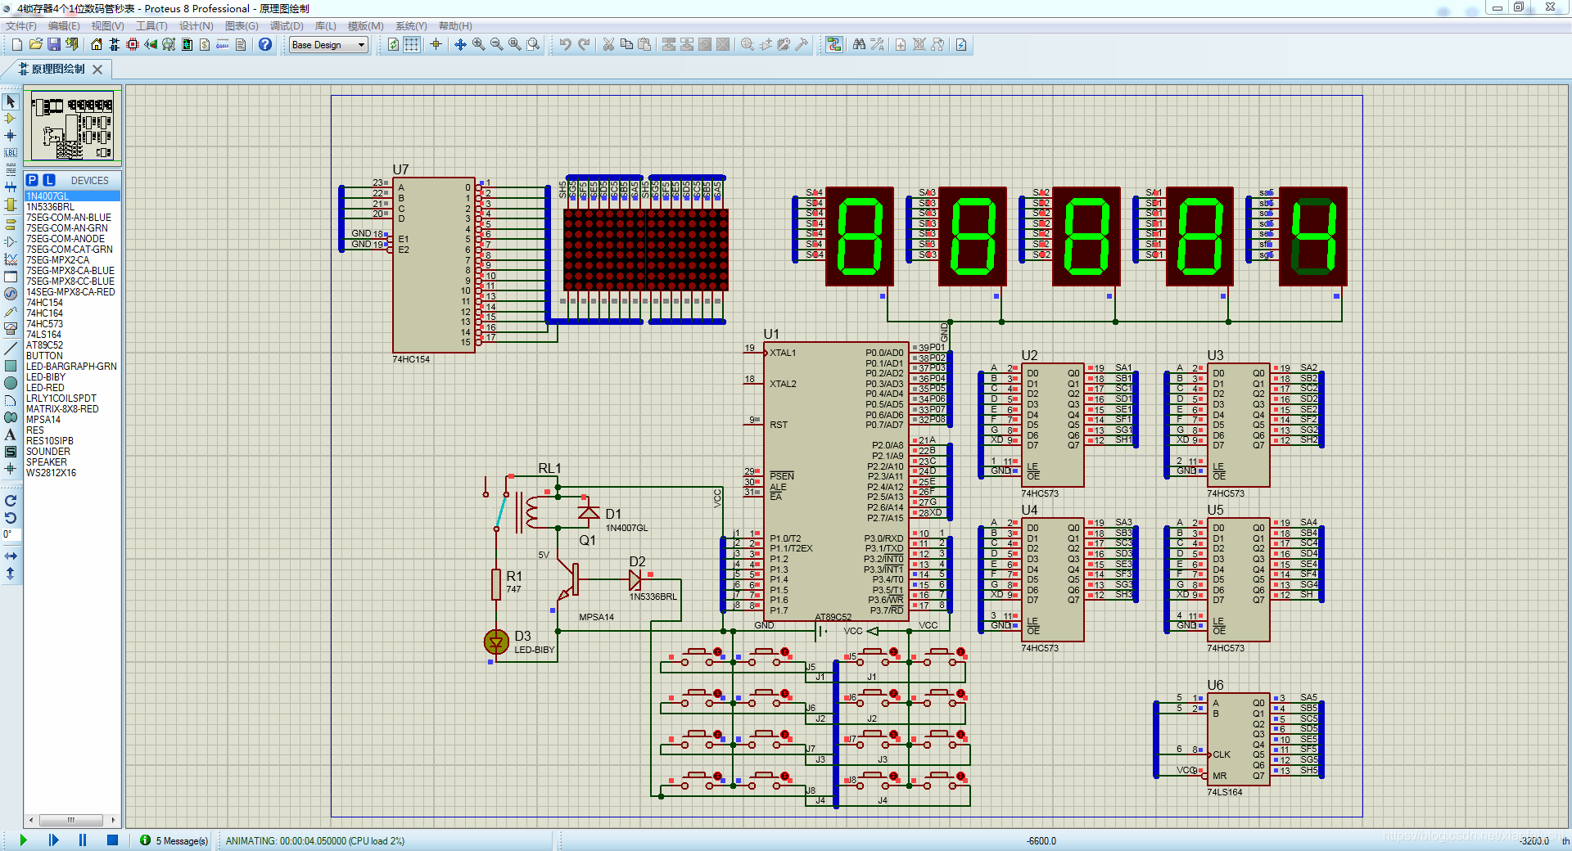Screen dimensions: 1572x851
Task: Click the device list horizontal scrollbar
Action: point(72,819)
